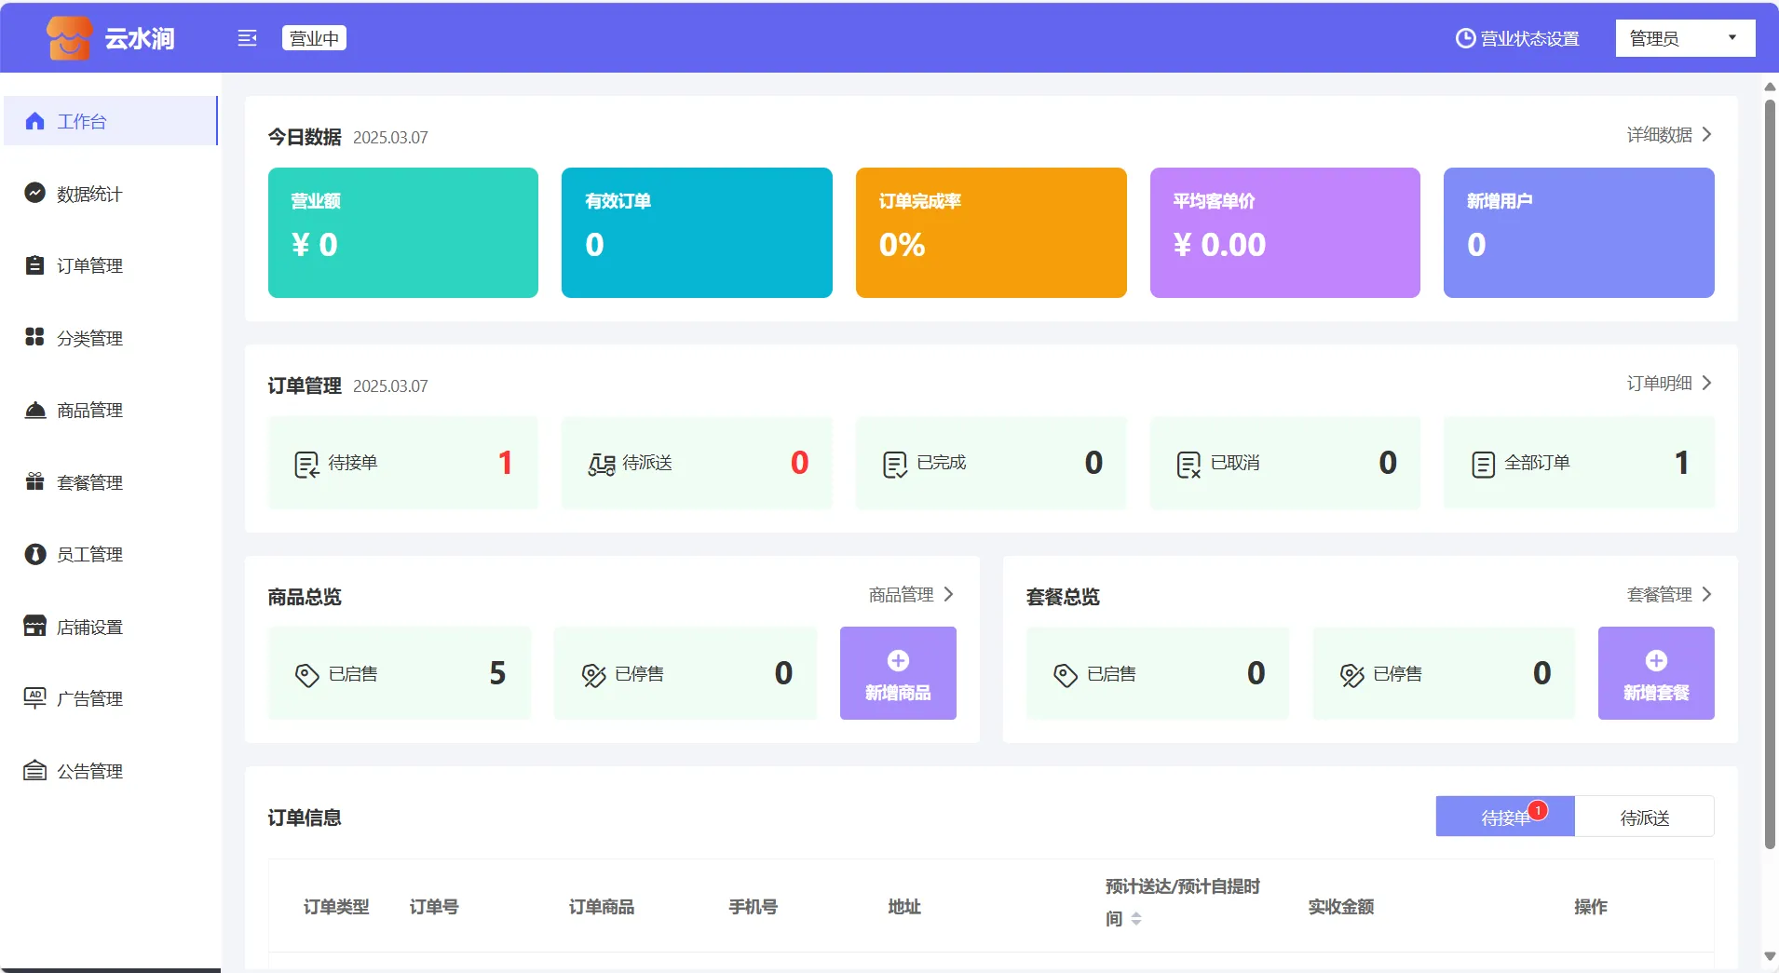Image resolution: width=1779 pixels, height=973 pixels.
Task: Click the 分类管理 grid icon
Action: (34, 337)
